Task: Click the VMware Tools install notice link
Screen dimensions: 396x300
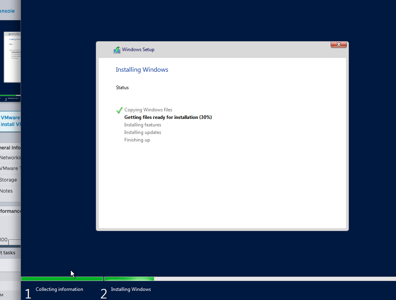Action: pyautogui.click(x=10, y=121)
